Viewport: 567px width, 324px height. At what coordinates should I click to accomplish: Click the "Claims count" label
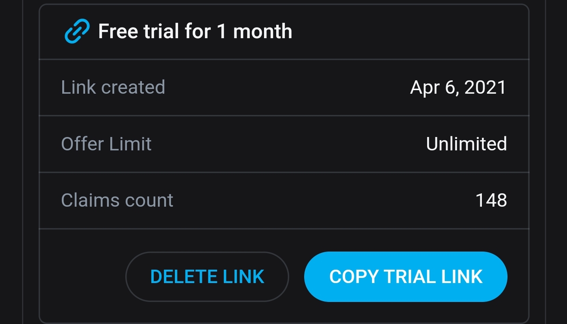117,200
